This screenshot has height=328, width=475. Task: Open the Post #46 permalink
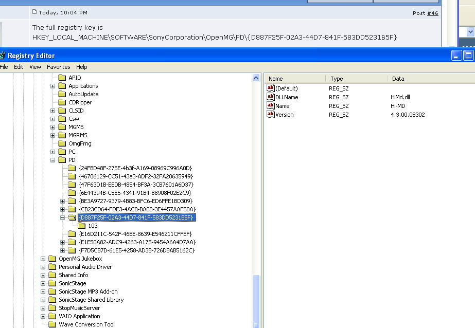coord(433,13)
